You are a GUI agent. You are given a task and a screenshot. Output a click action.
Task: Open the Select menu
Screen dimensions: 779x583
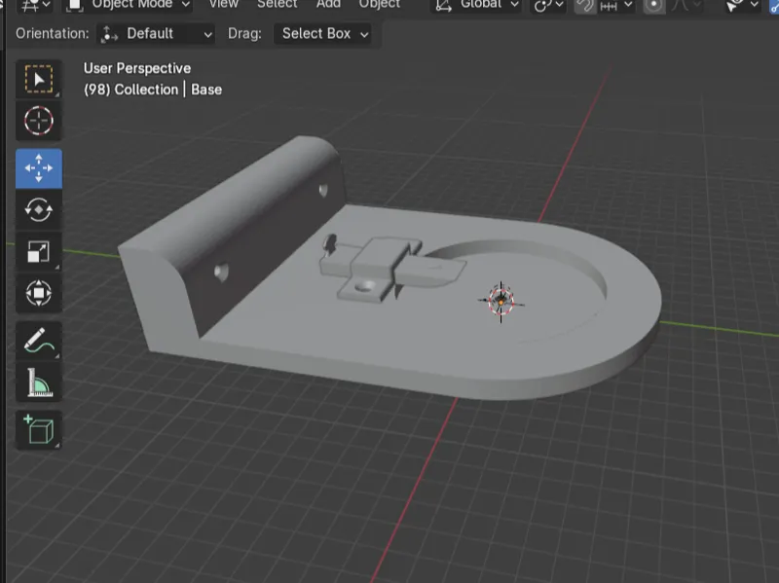[277, 4]
